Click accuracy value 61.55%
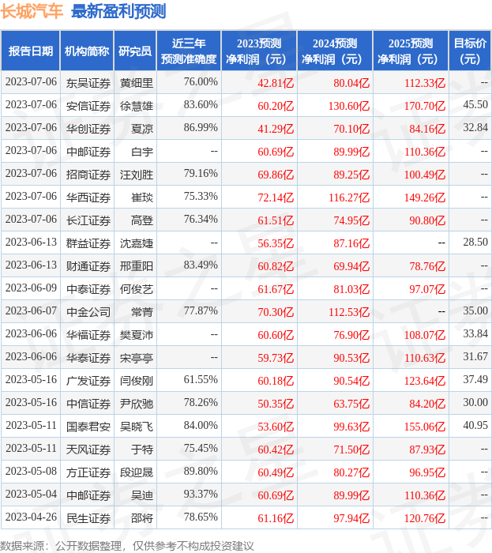Screen dimensions: 492x553 pyautogui.click(x=201, y=379)
